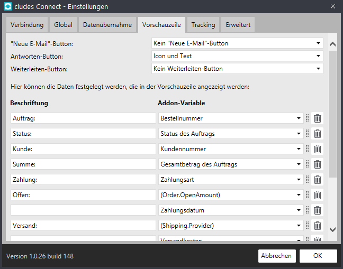Click the cludes Connect app icon

tap(8, 6)
